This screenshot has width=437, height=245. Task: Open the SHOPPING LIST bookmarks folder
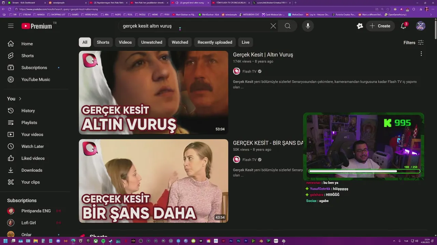56,15
